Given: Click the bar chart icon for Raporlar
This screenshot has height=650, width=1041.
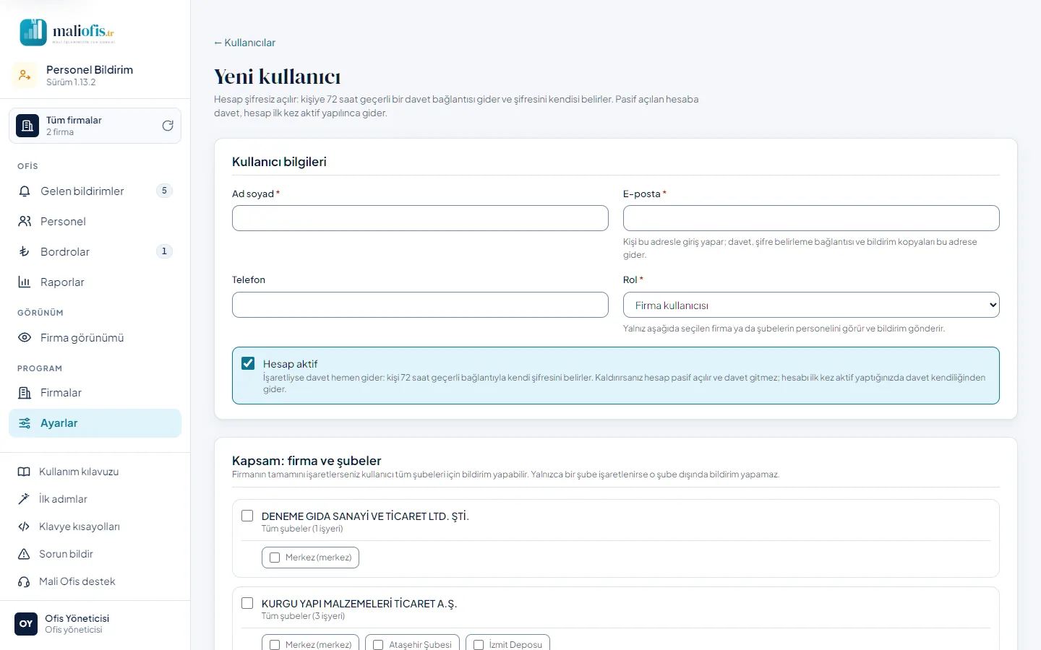Looking at the screenshot, I should pos(25,282).
